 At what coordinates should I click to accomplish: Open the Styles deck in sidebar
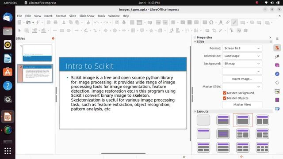pyautogui.click(x=277, y=57)
